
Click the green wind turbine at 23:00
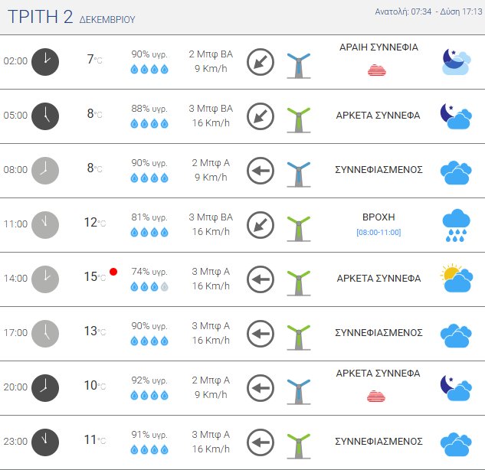297,442
